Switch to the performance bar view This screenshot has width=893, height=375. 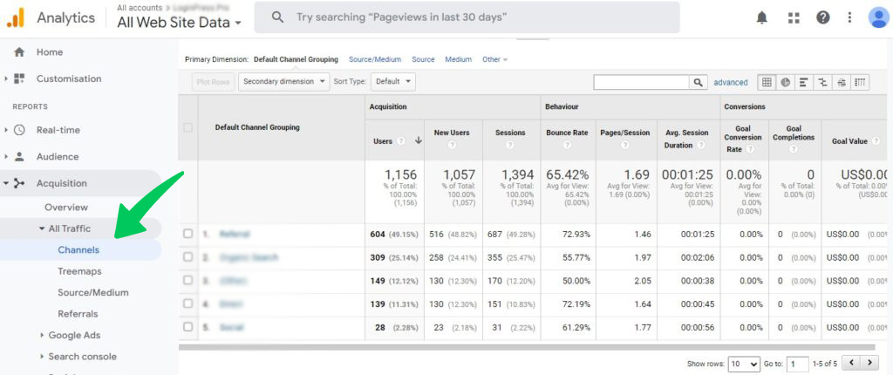(803, 82)
